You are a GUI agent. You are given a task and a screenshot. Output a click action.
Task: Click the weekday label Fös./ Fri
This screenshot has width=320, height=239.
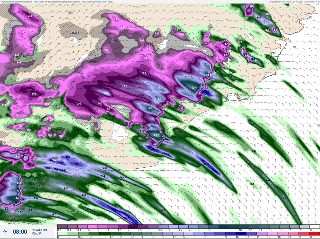tap(38, 234)
